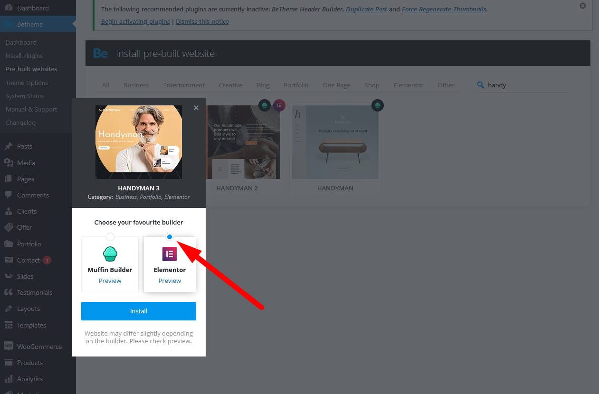The width and height of the screenshot is (599, 394).
Task: Open Manual & Support in Betheme submenu
Action: pyautogui.click(x=31, y=109)
